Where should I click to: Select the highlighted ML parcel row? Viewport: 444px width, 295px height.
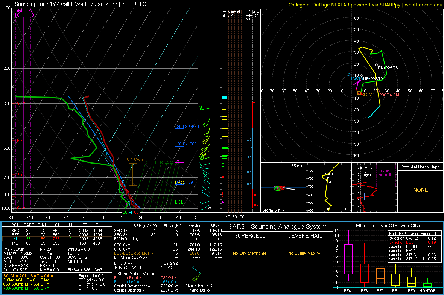57,239
